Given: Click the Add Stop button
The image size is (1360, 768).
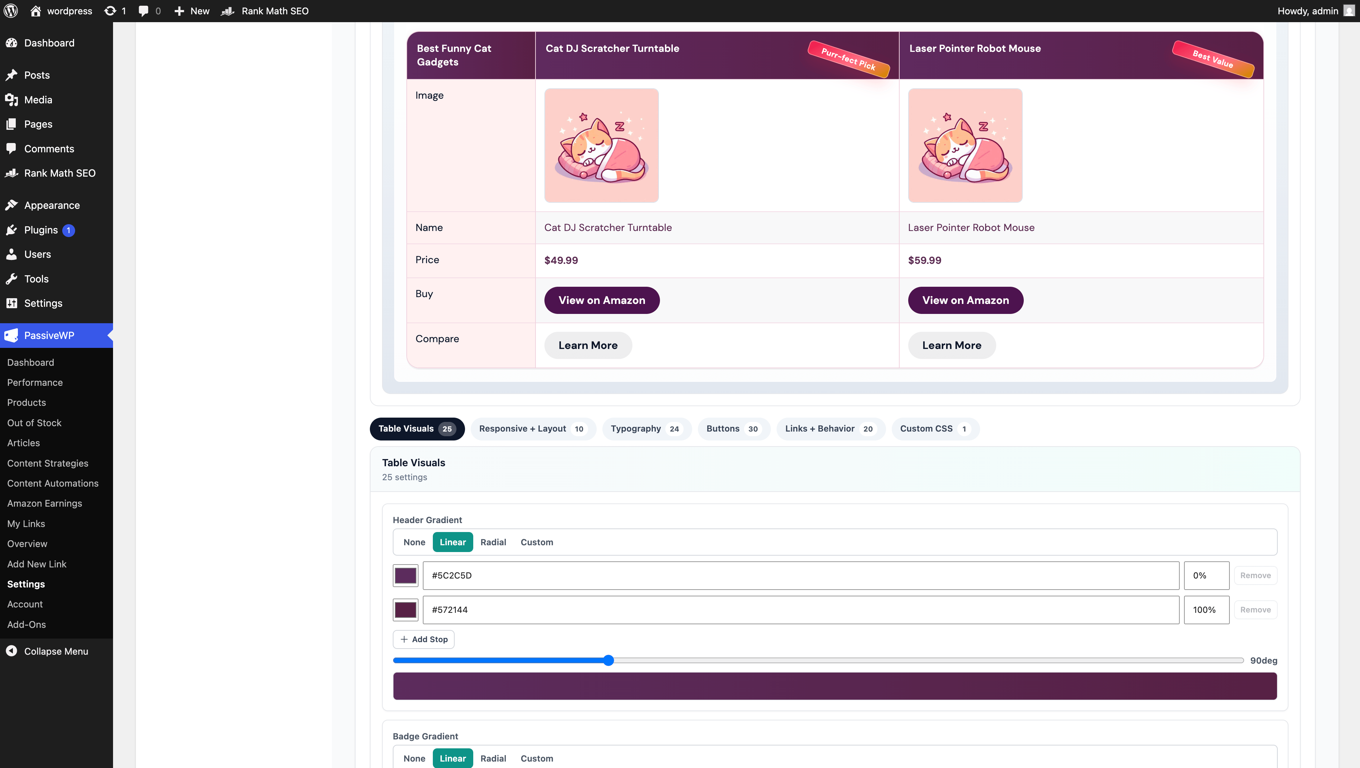Looking at the screenshot, I should click(x=424, y=639).
